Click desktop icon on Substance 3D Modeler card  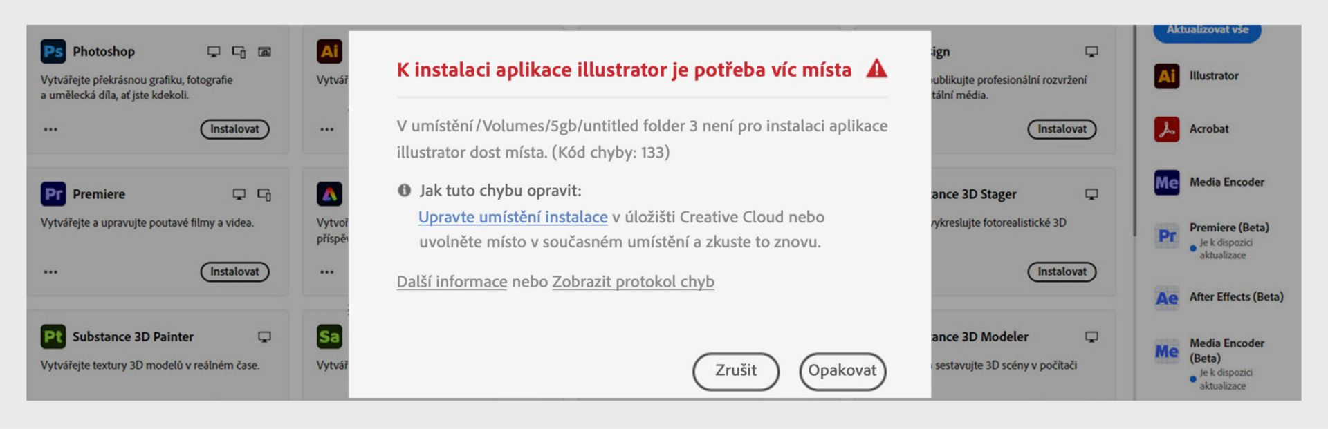click(1091, 337)
